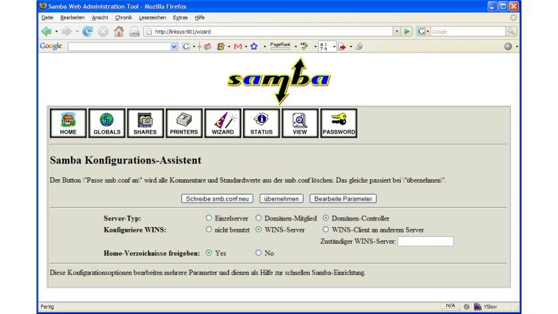Open the Back button history dropdown

56,32
